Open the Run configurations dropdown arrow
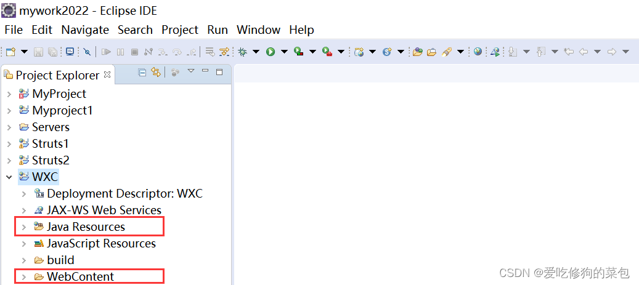This screenshot has width=639, height=285. pos(284,52)
